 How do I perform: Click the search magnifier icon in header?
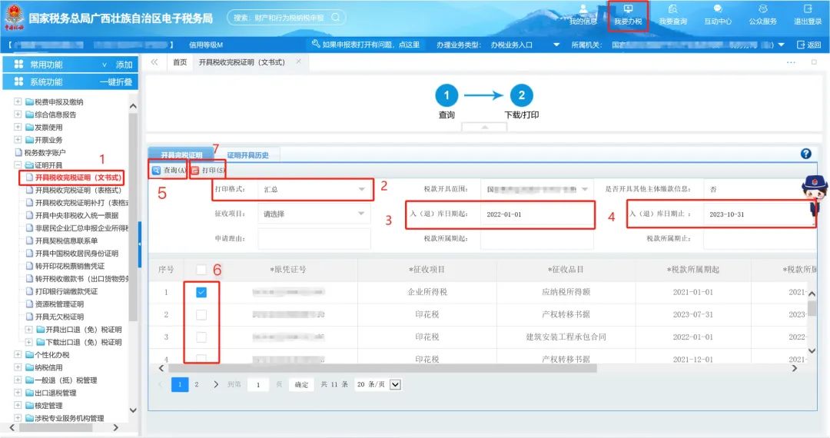(x=336, y=18)
